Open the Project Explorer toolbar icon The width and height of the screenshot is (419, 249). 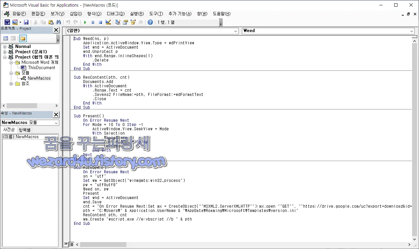point(118,22)
